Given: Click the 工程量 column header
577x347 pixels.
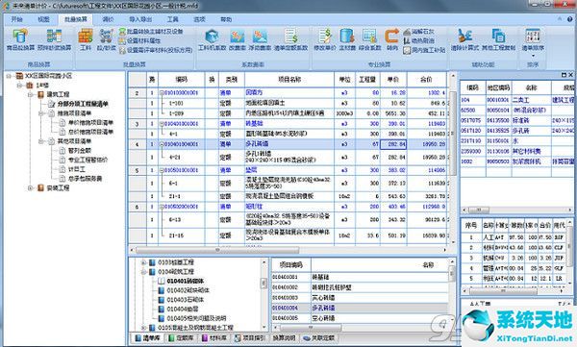Looking at the screenshot, I should tap(367, 80).
